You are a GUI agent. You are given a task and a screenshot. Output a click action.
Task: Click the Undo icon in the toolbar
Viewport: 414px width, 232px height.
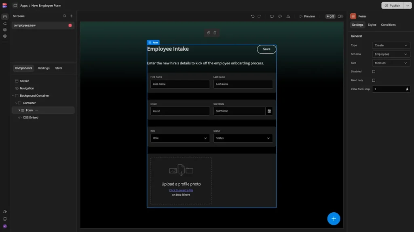(253, 16)
